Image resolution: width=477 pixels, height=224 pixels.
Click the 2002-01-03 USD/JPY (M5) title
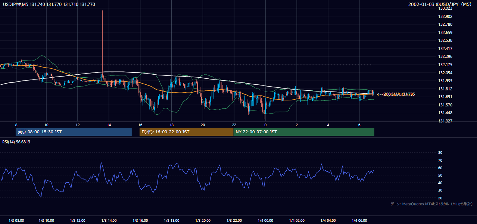tap(440, 4)
